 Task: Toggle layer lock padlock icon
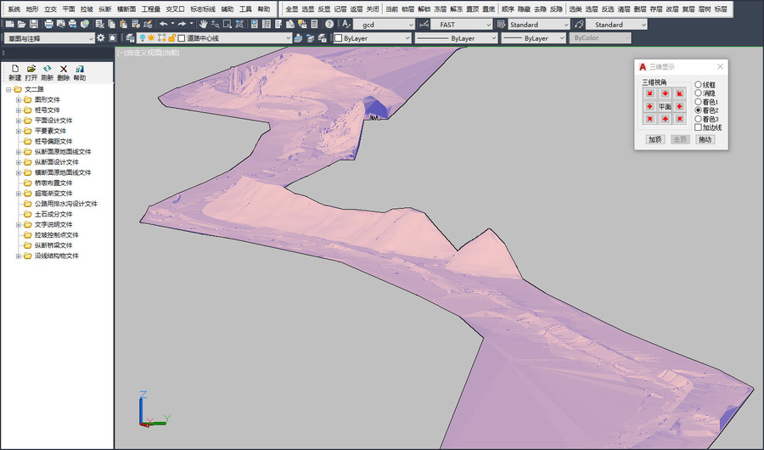[x=172, y=37]
